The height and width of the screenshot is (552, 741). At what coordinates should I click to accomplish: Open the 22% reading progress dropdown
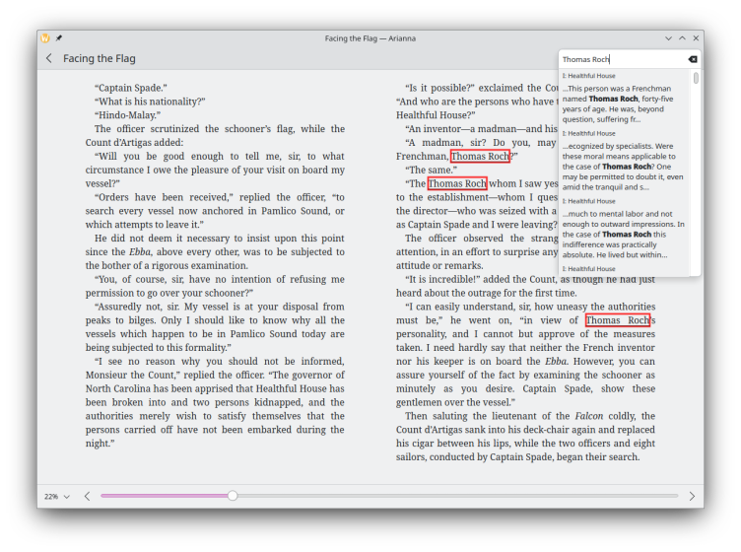point(56,497)
